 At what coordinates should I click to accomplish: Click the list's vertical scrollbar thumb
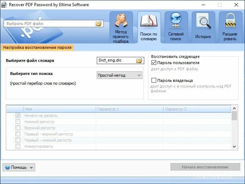point(234,116)
